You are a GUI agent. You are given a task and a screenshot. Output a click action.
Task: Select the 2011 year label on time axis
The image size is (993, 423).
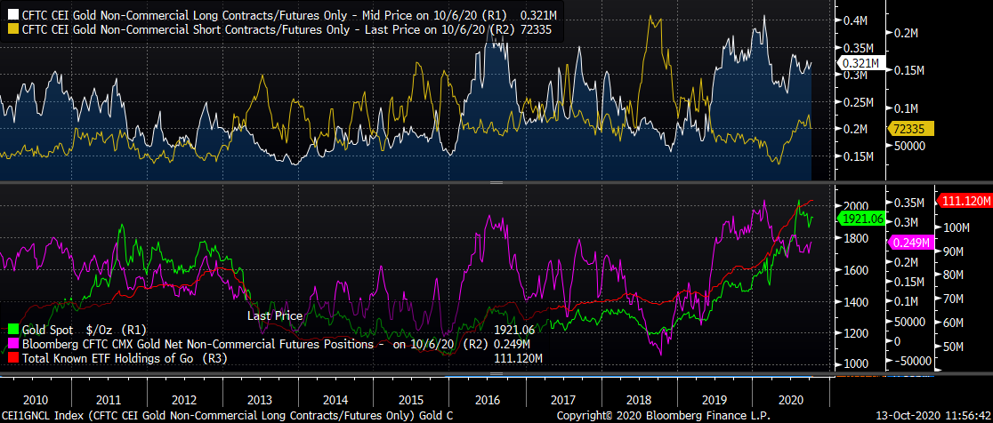click(x=109, y=400)
